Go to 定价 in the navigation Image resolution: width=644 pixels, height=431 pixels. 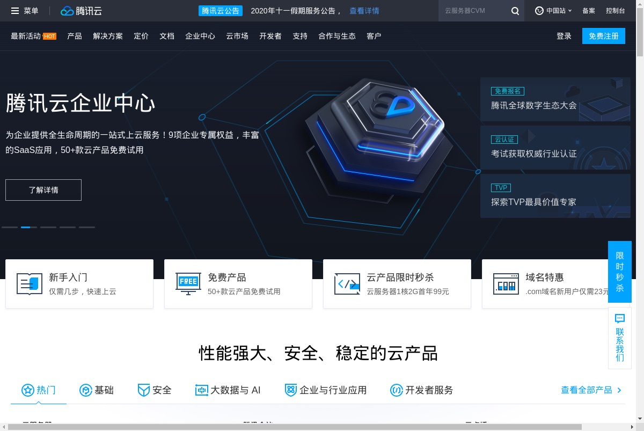tap(141, 36)
